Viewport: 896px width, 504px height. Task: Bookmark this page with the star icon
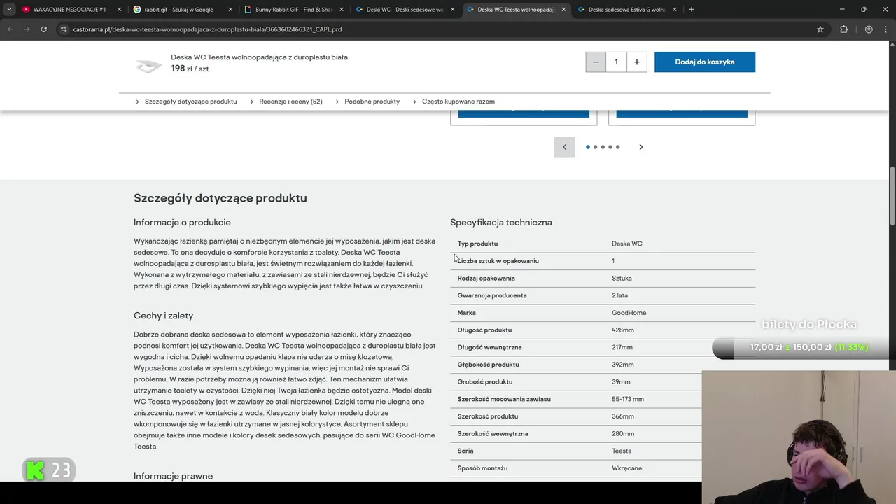click(820, 29)
